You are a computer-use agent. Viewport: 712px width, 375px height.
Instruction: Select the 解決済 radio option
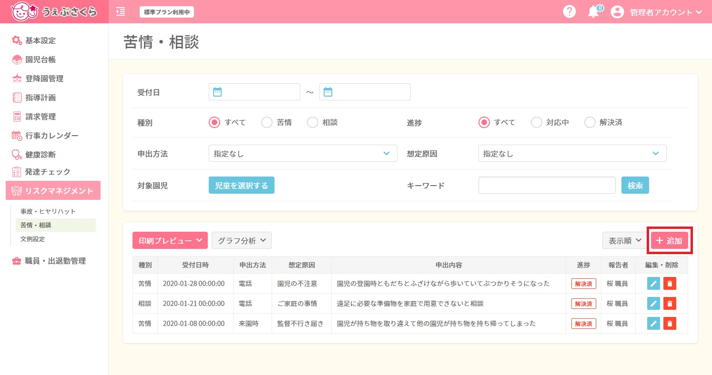(590, 122)
